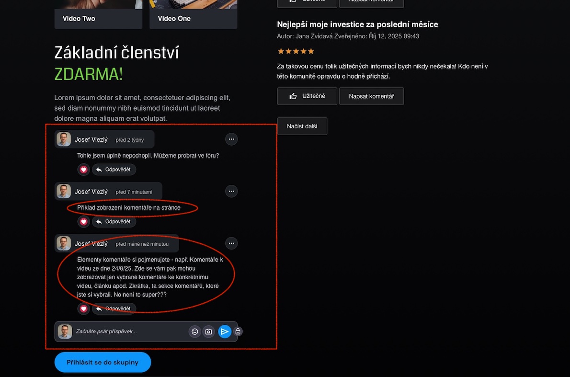Screen dimensions: 570x377
Task: Reply to the 'Elementy komentáře' comment
Action: 114,308
